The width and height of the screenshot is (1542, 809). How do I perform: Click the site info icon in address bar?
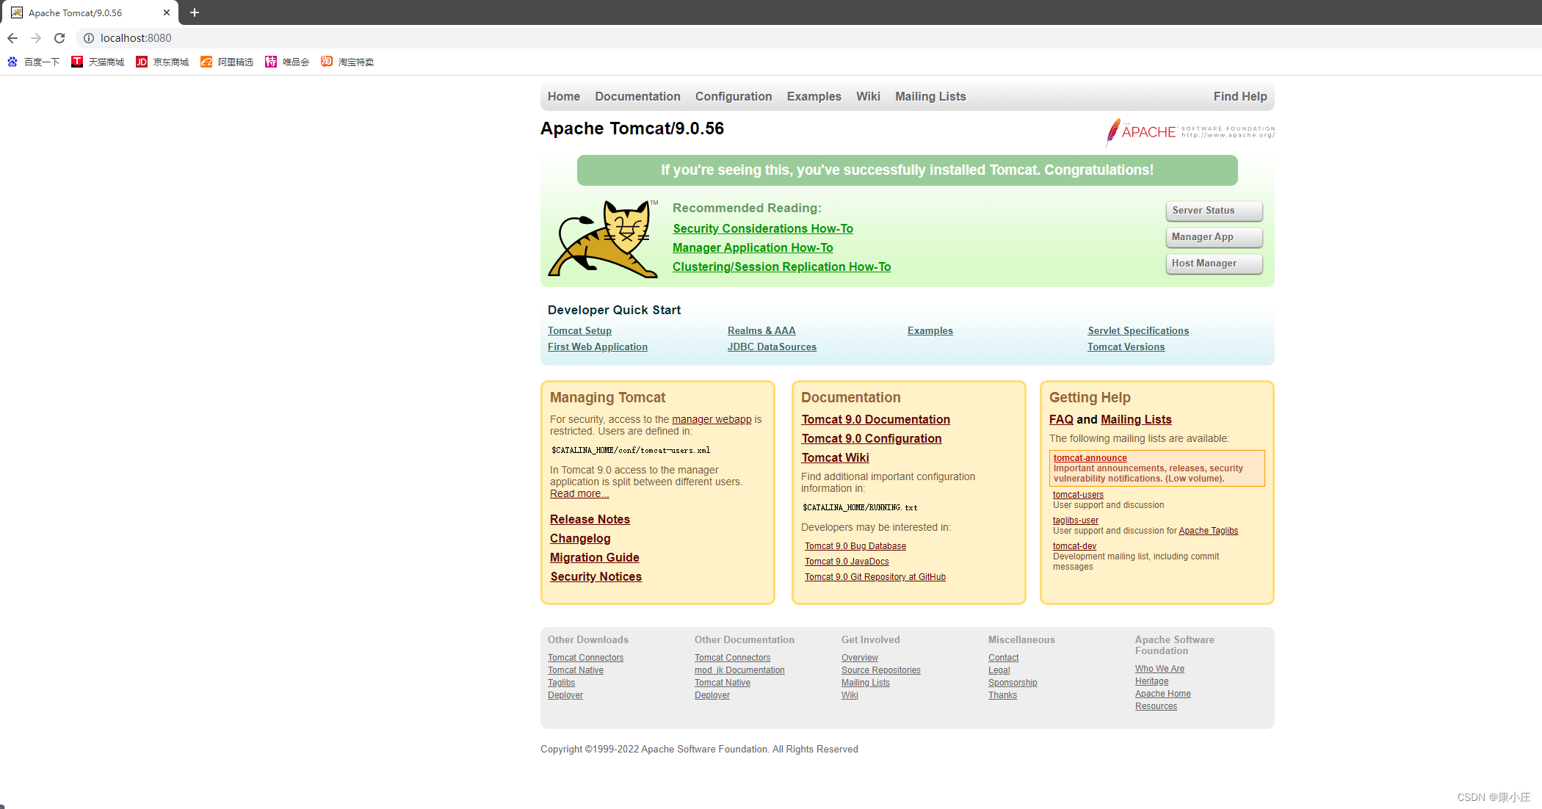pos(88,38)
